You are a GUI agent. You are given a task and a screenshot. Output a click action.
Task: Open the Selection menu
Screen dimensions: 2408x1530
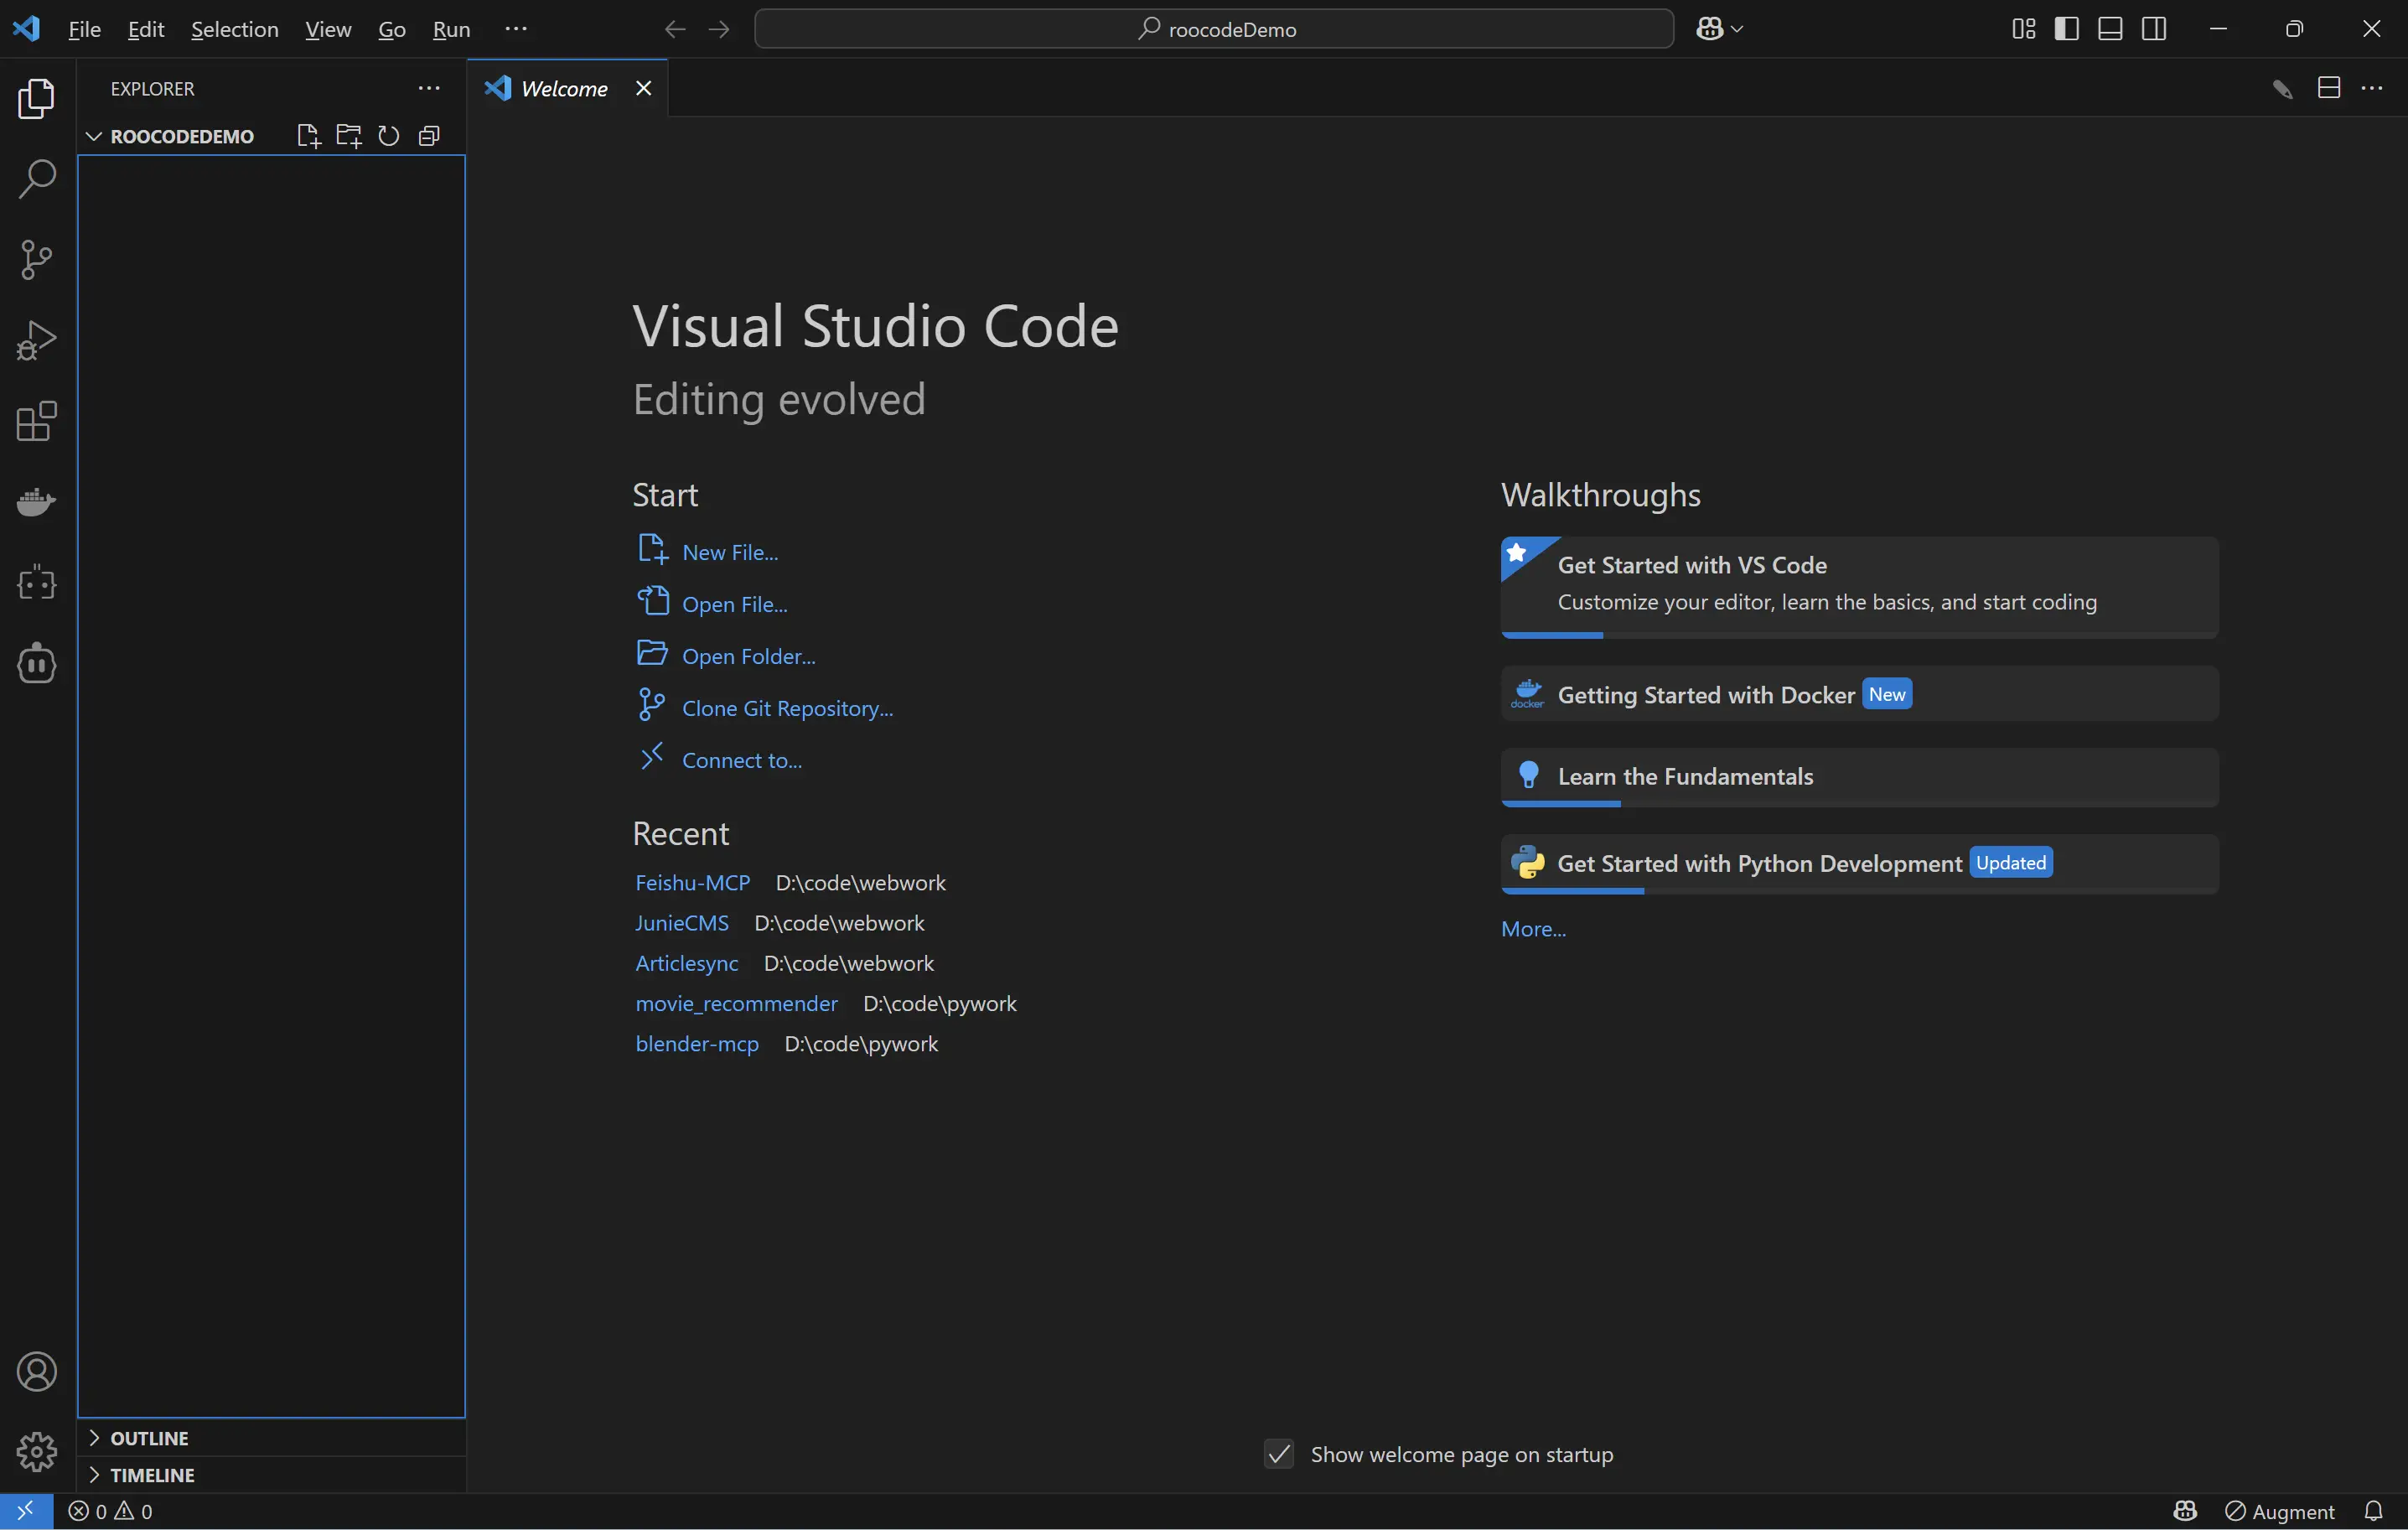point(235,29)
